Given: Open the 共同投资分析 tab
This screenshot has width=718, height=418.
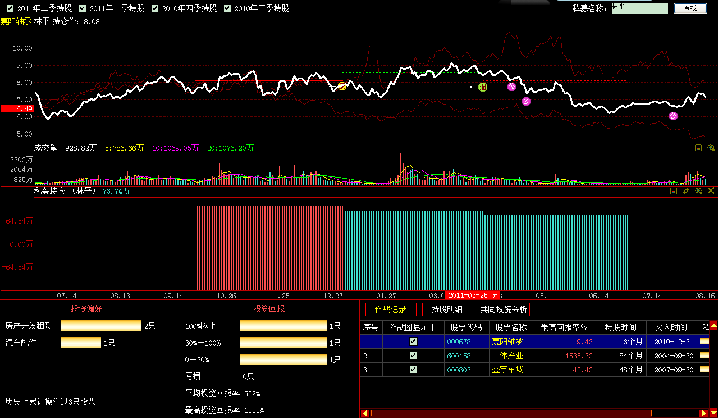Looking at the screenshot, I should click(504, 310).
